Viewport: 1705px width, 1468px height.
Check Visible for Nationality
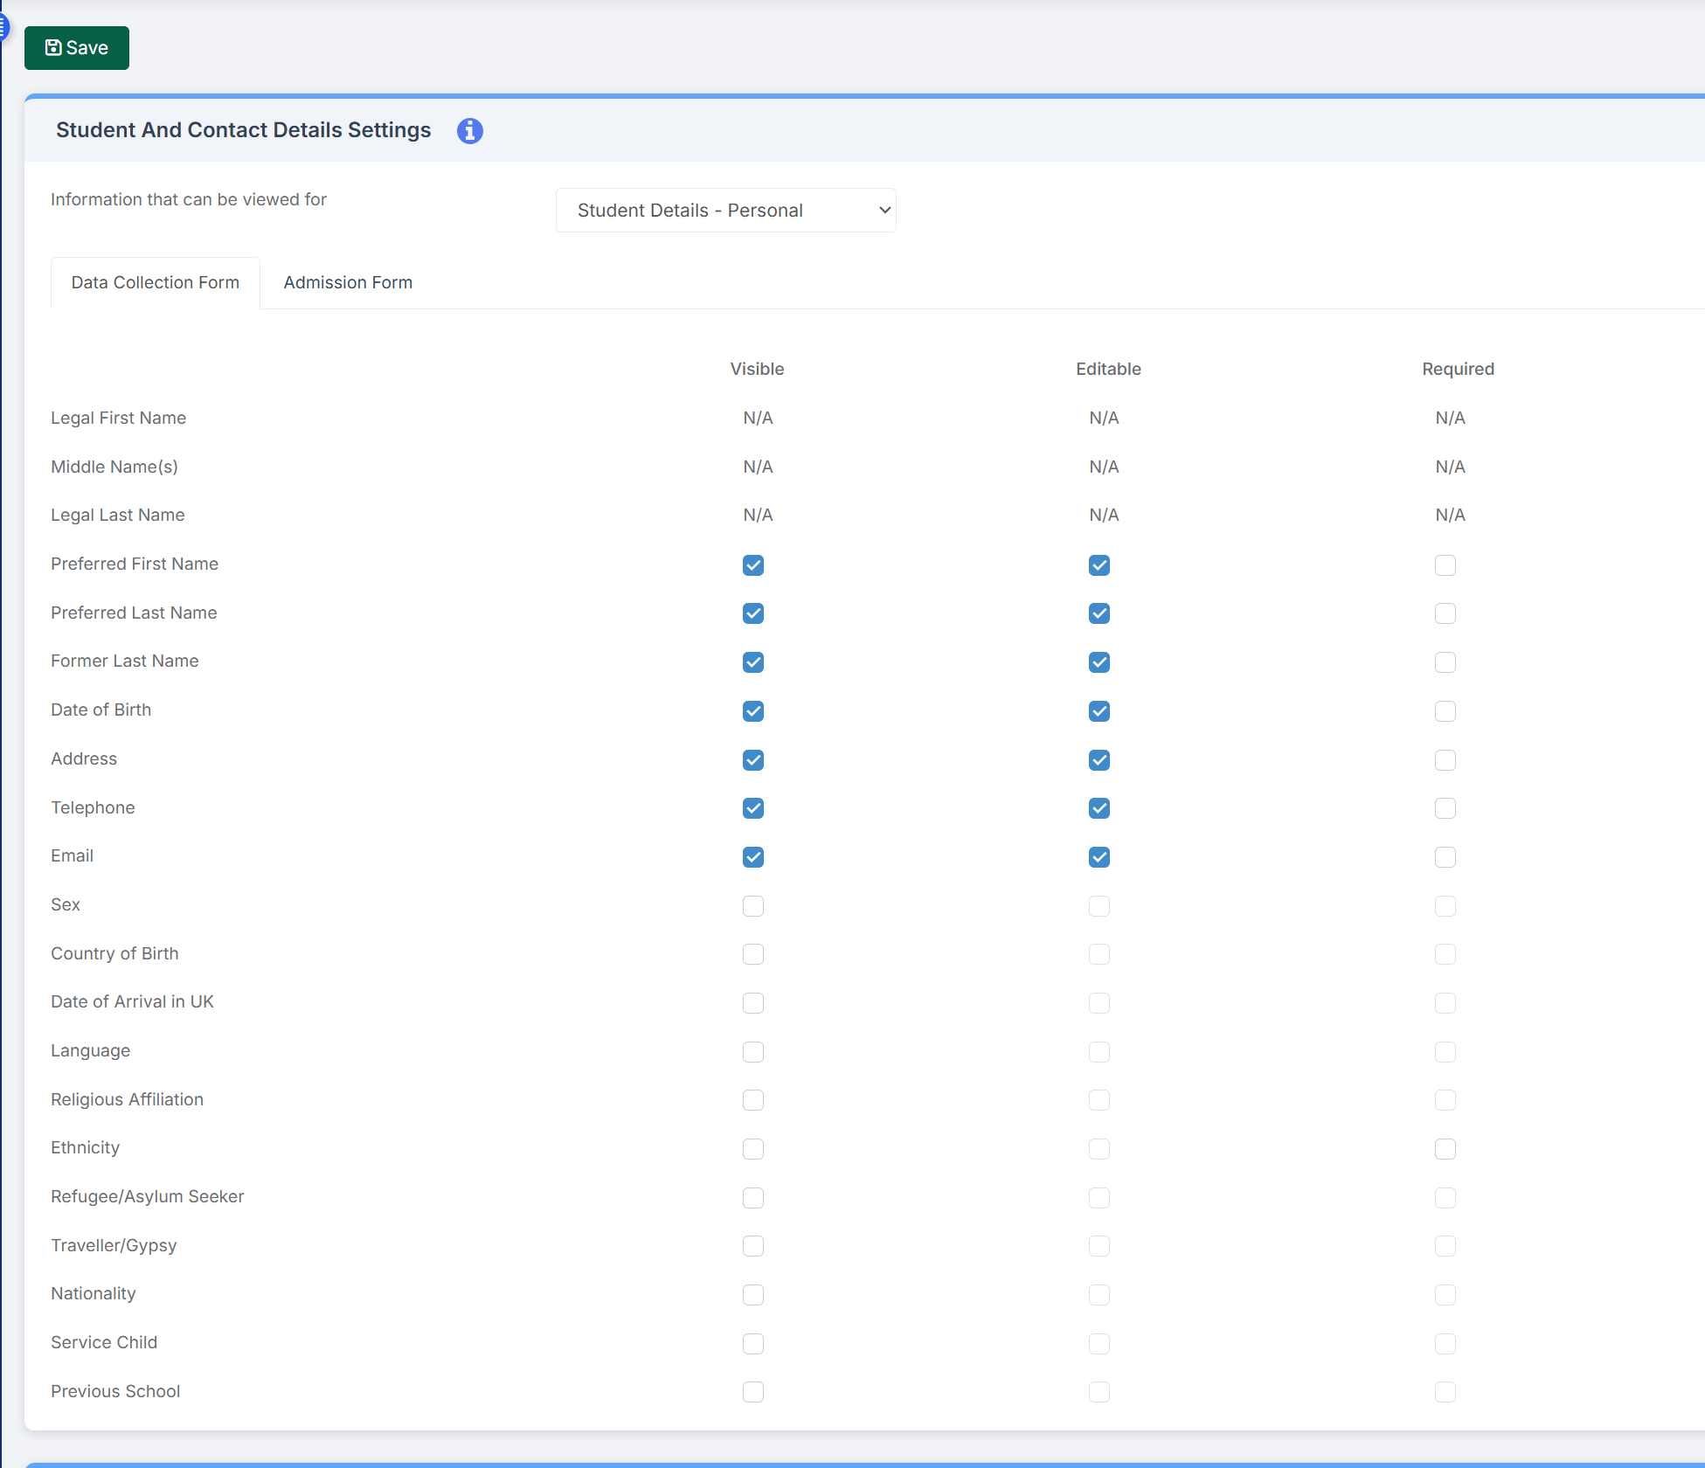(753, 1295)
